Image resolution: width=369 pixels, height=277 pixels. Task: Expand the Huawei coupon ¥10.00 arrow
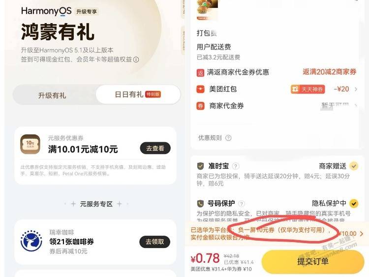pos(362,234)
